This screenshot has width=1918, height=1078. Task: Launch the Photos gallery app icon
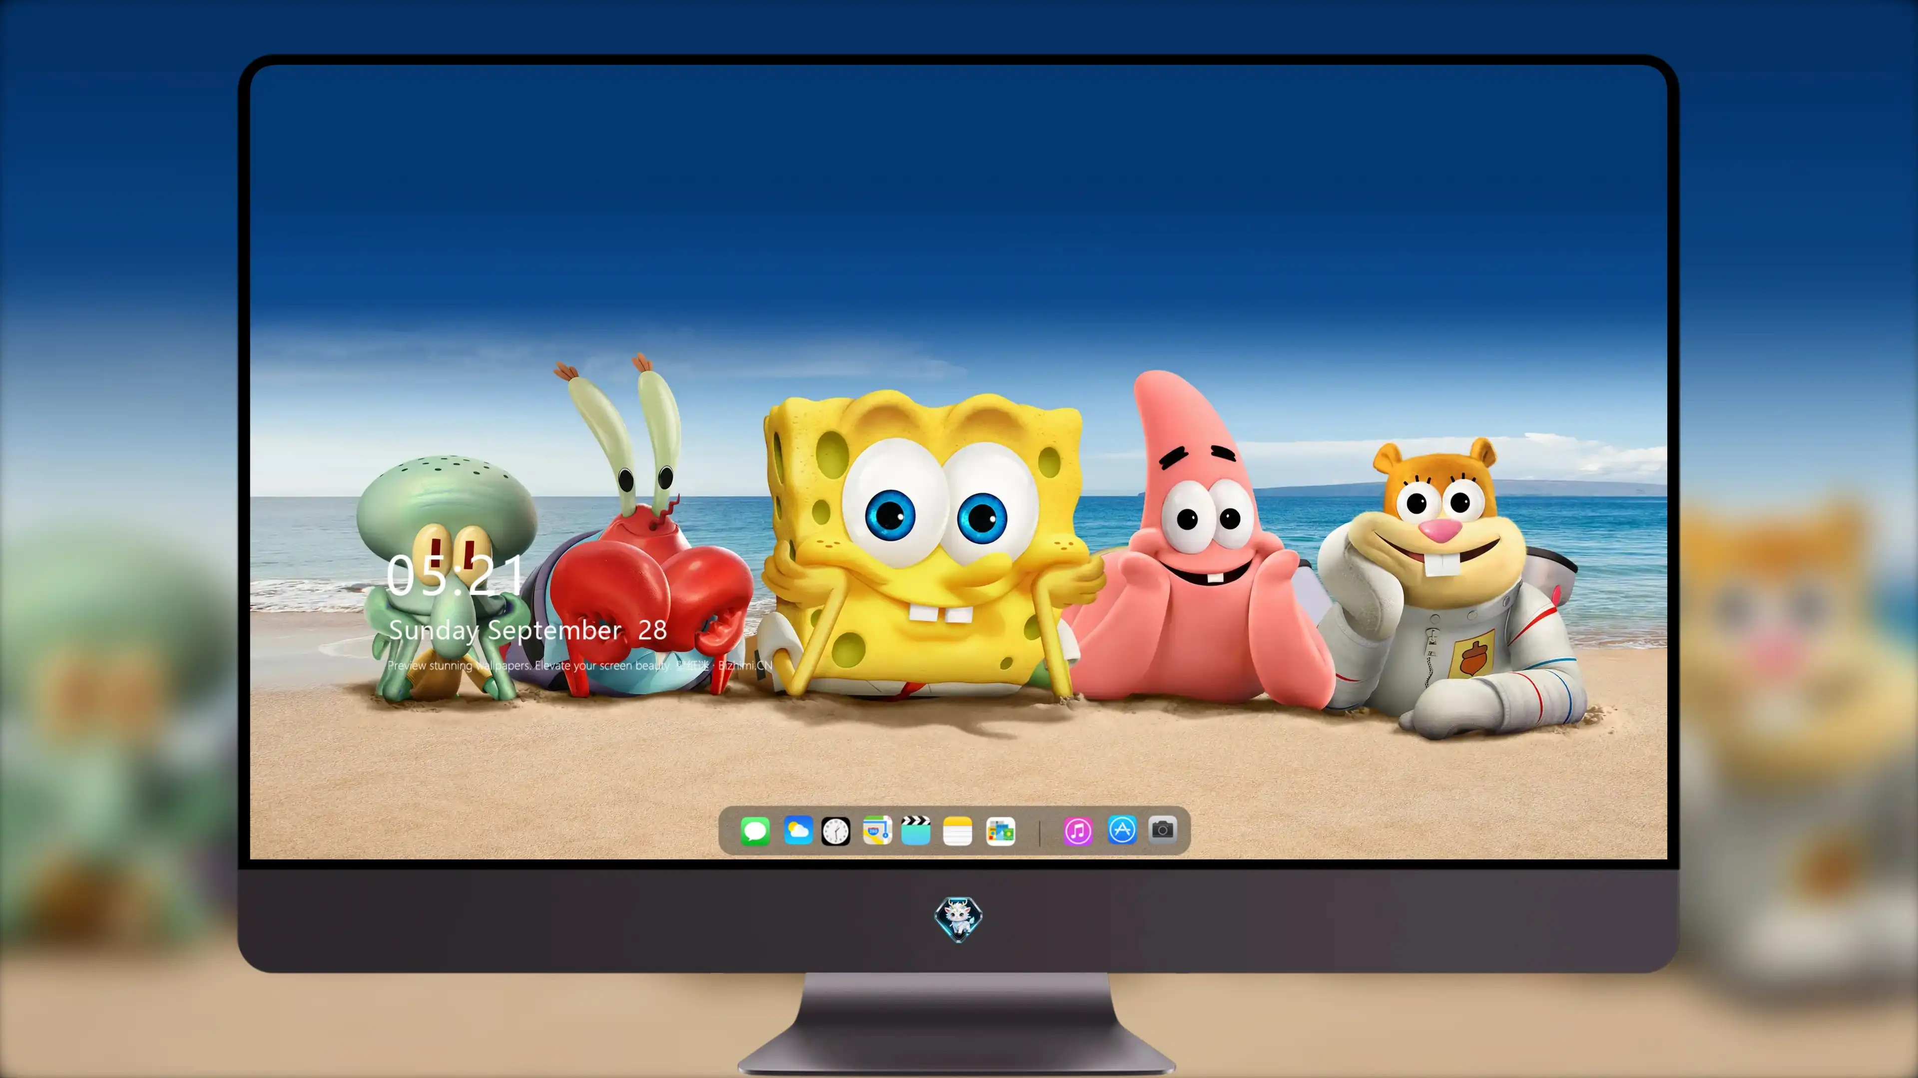coord(1000,831)
